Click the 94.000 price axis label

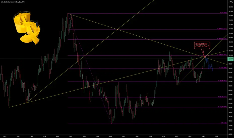[230, 73]
